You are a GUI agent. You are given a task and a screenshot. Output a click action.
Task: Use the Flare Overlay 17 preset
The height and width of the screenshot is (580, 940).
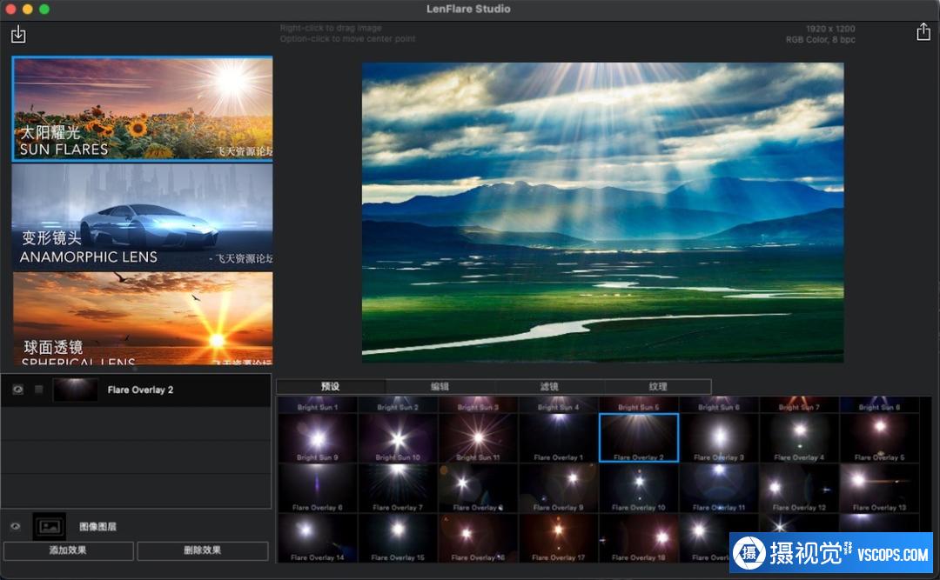pos(559,538)
